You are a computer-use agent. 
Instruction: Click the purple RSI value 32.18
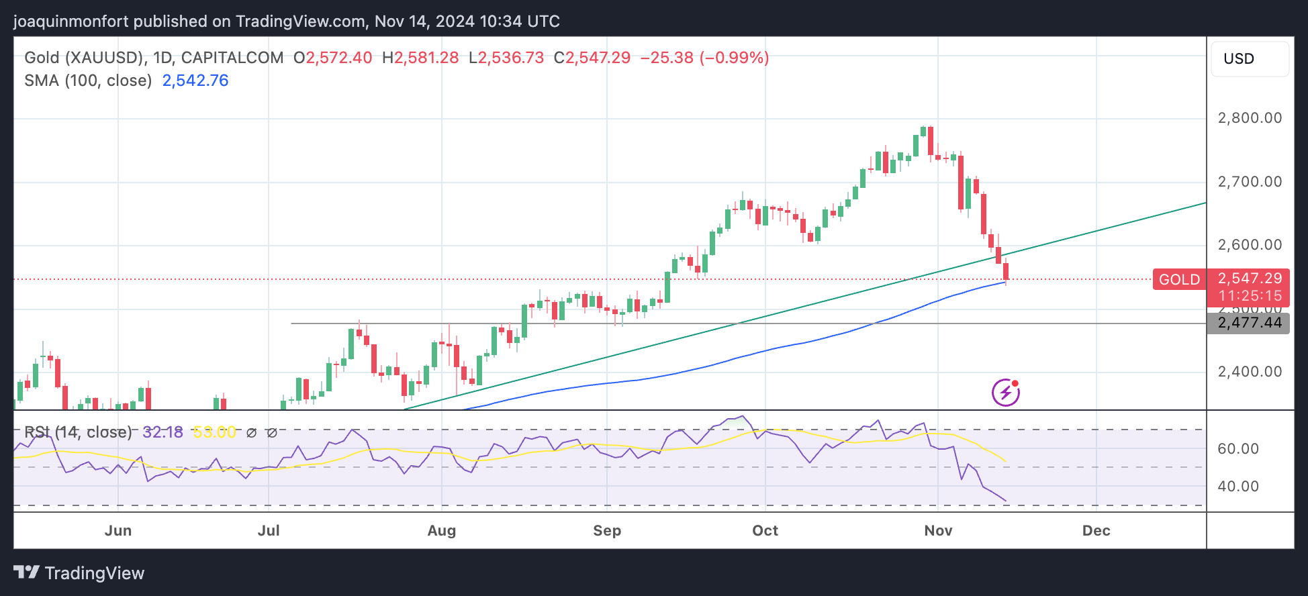(162, 432)
